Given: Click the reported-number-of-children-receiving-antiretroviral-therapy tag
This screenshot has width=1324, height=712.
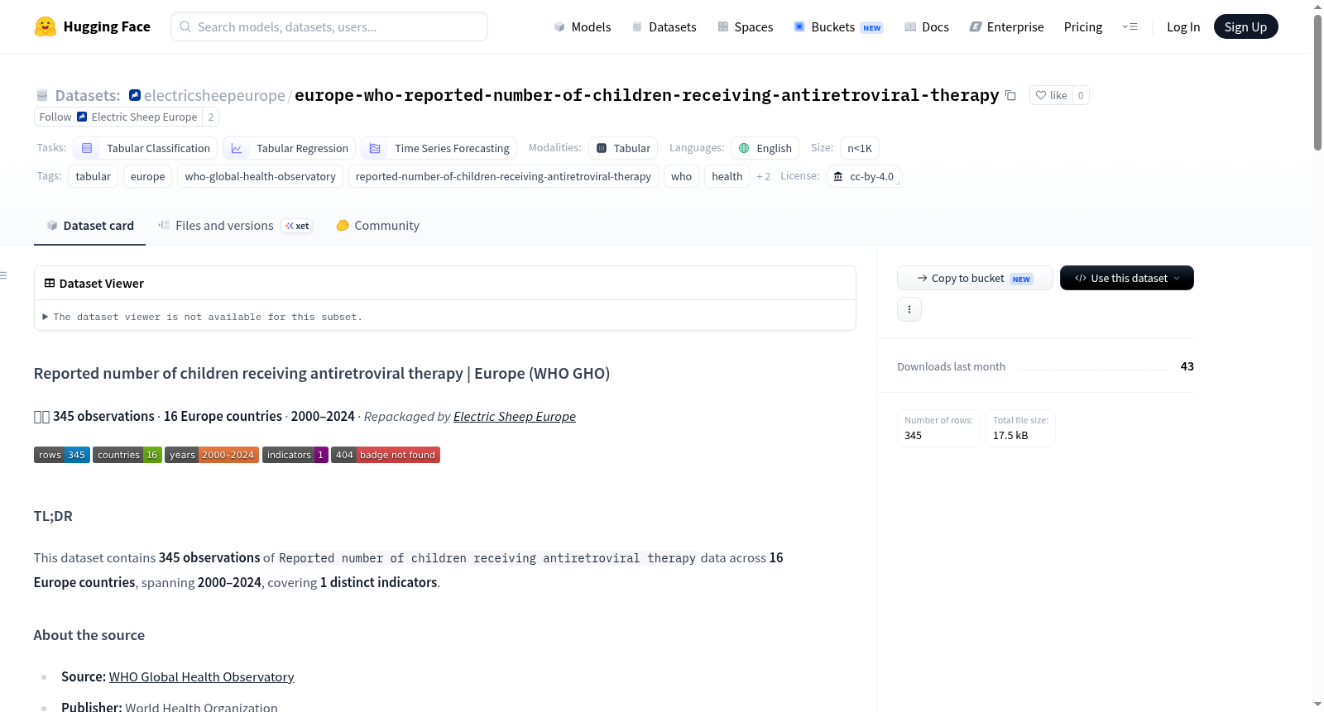Looking at the screenshot, I should click(503, 176).
